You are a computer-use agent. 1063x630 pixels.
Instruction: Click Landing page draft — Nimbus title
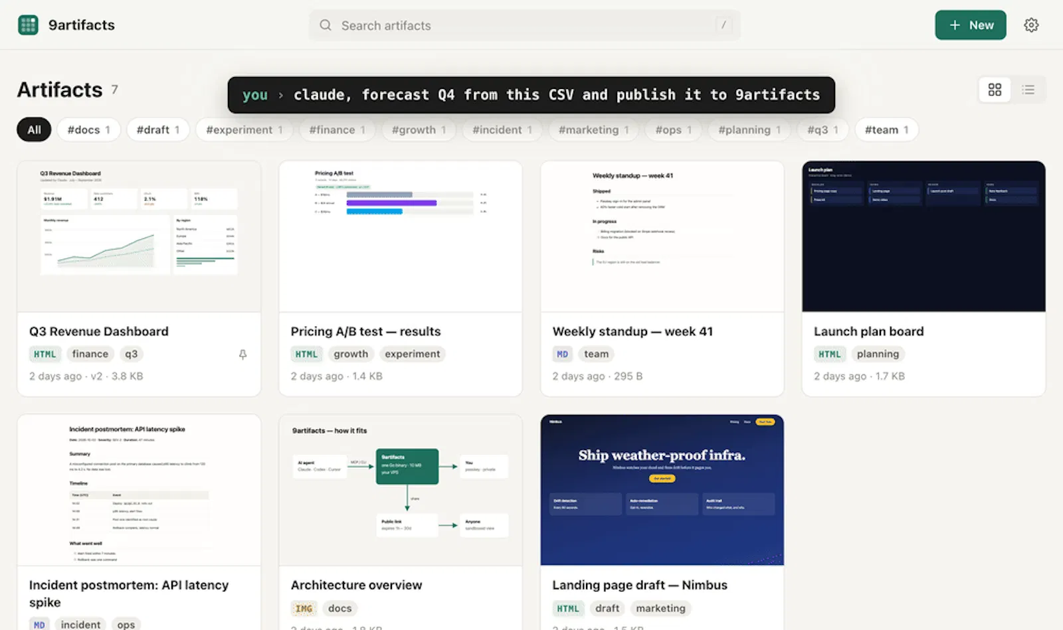click(640, 585)
